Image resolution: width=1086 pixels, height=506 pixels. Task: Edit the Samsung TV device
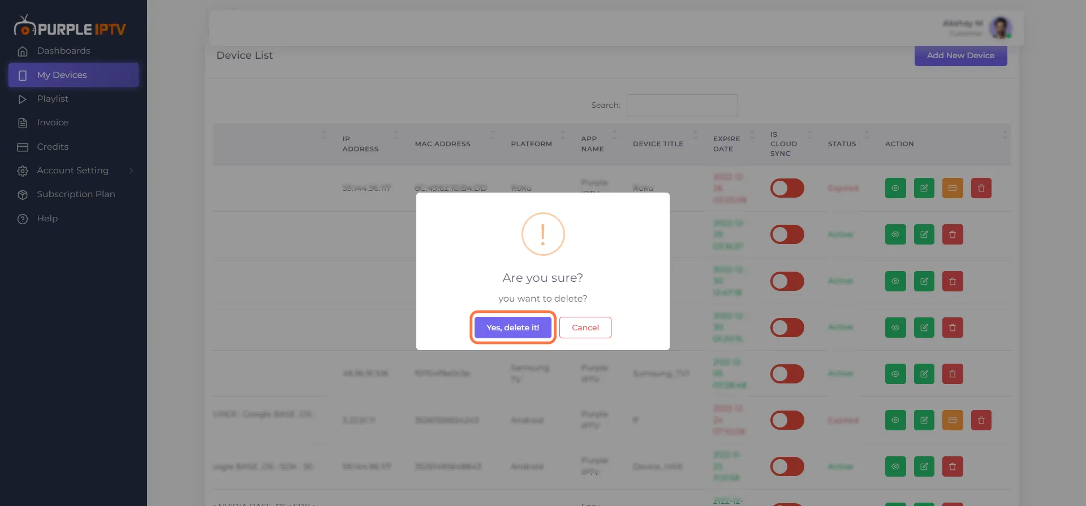tap(924, 374)
